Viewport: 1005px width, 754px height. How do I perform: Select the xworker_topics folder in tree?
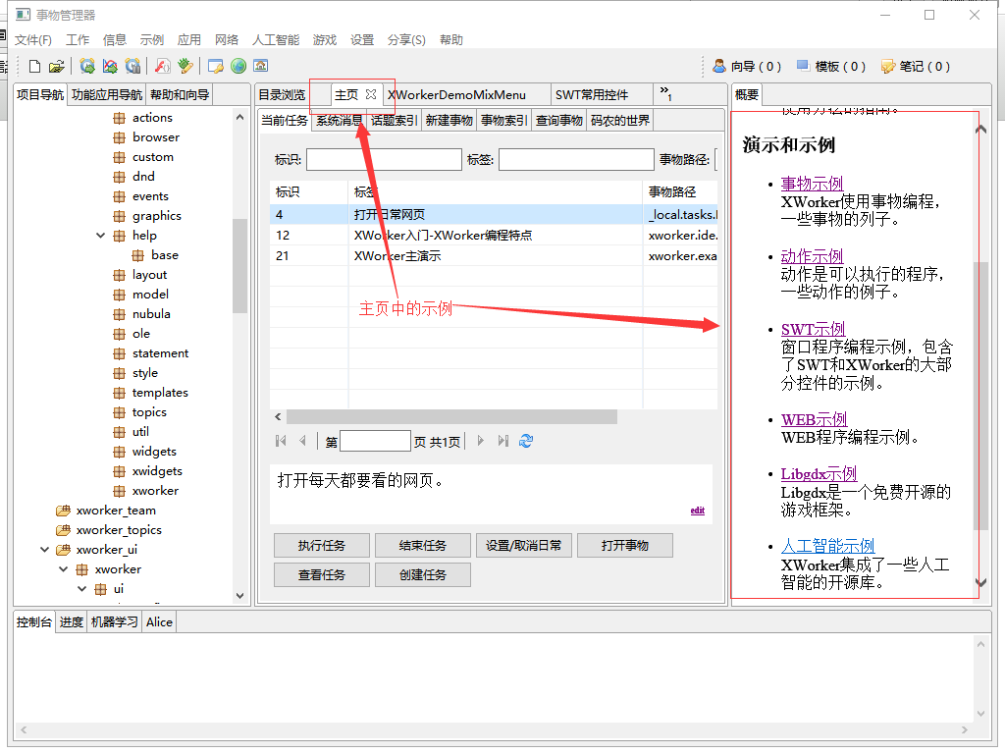coord(119,530)
